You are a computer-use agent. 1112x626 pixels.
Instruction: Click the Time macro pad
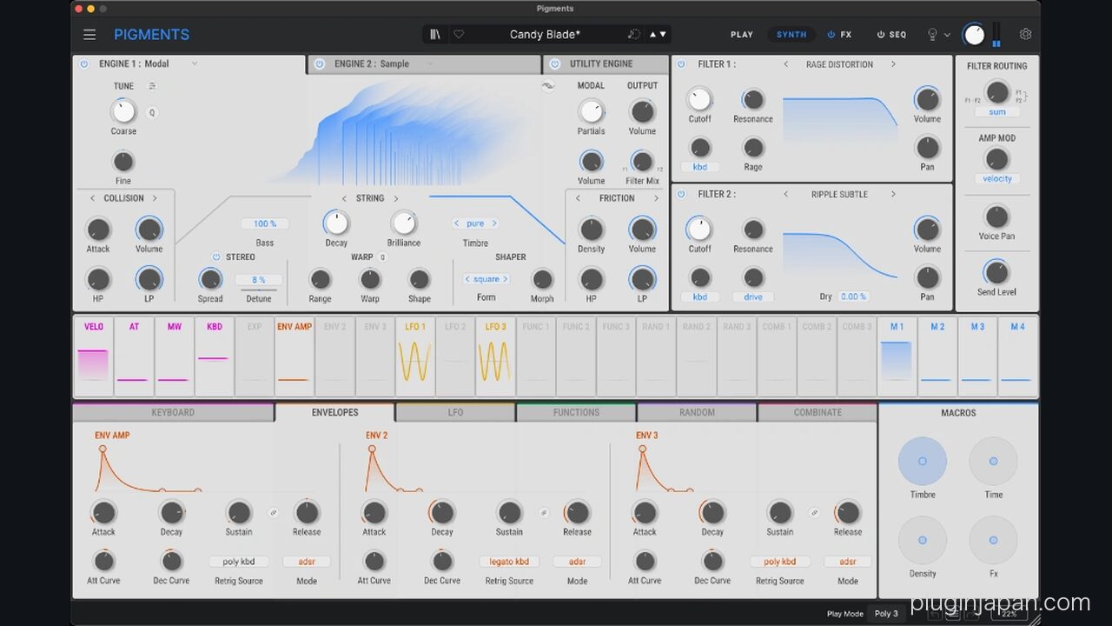coord(993,461)
